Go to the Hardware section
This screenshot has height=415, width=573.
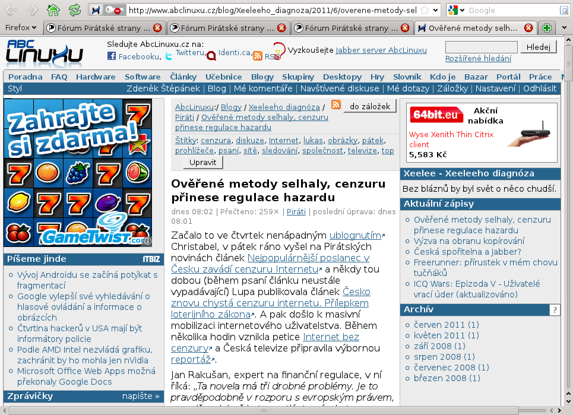click(x=96, y=77)
